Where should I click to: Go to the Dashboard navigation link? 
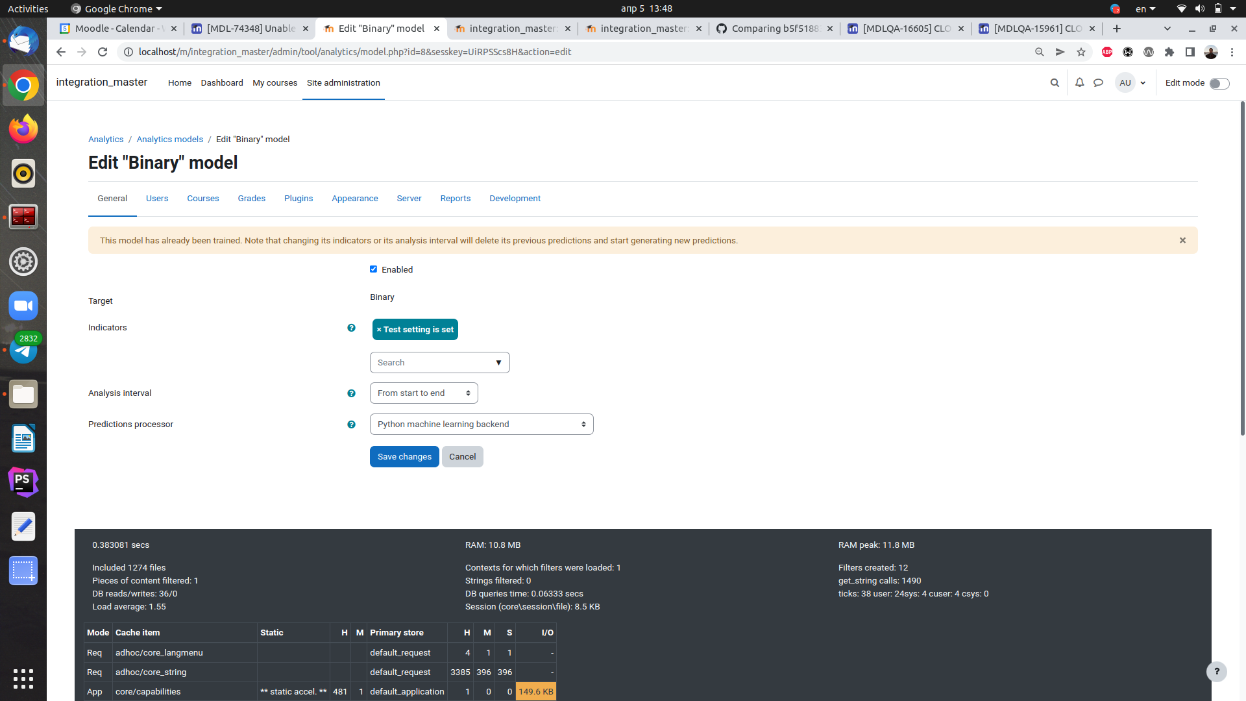222,83
